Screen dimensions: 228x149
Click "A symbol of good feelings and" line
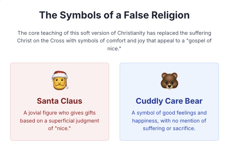coord(169,113)
